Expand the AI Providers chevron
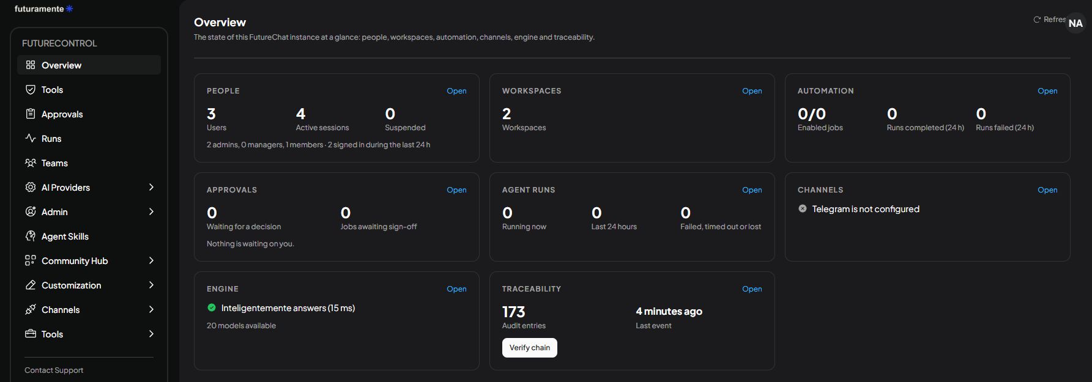The height and width of the screenshot is (382, 1092). 151,187
